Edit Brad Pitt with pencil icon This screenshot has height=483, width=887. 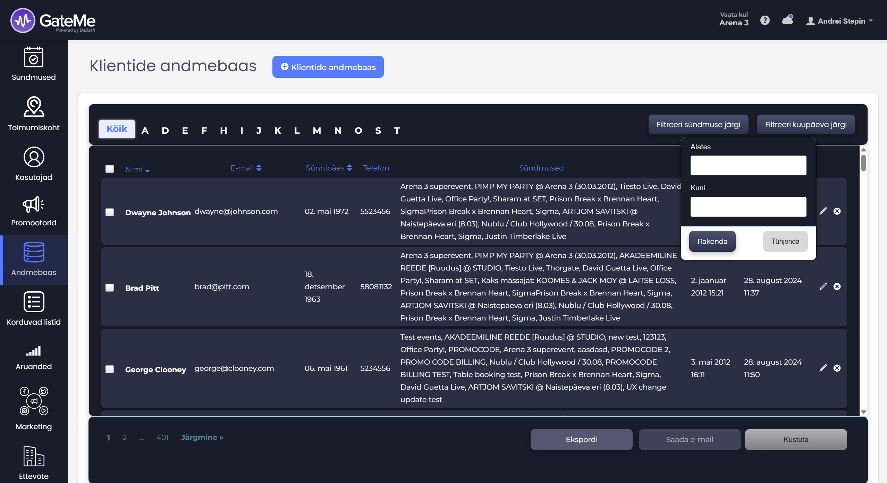click(x=823, y=286)
